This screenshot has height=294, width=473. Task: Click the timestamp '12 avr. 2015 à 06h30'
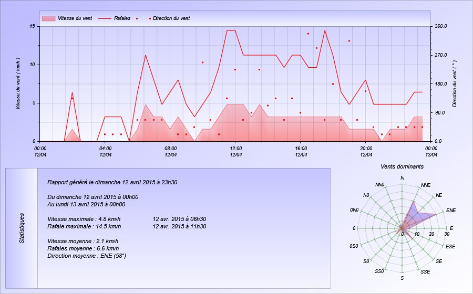pyautogui.click(x=180, y=219)
